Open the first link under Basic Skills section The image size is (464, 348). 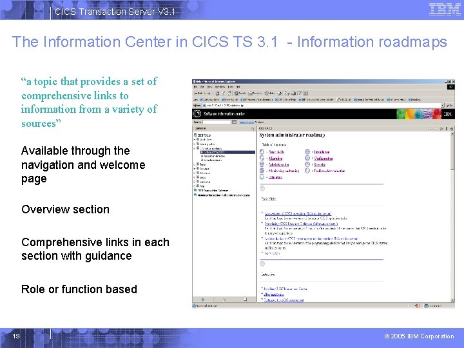(298, 213)
